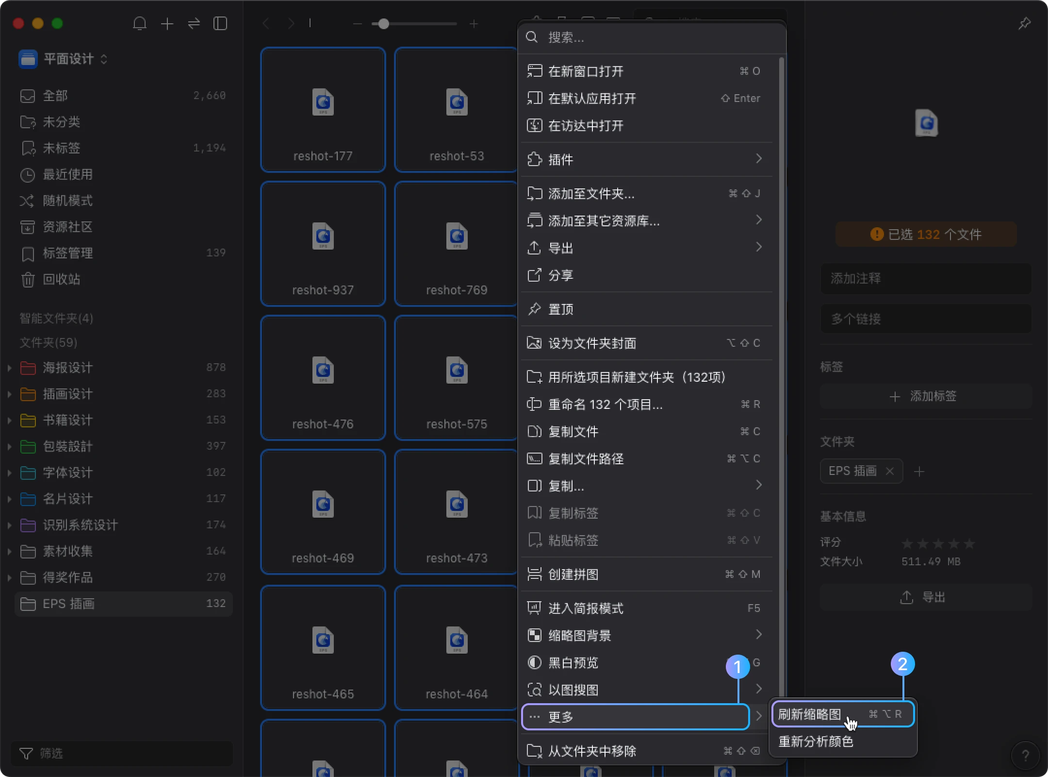Click the 随机模式 shuffle icon
1048x777 pixels.
(27, 201)
